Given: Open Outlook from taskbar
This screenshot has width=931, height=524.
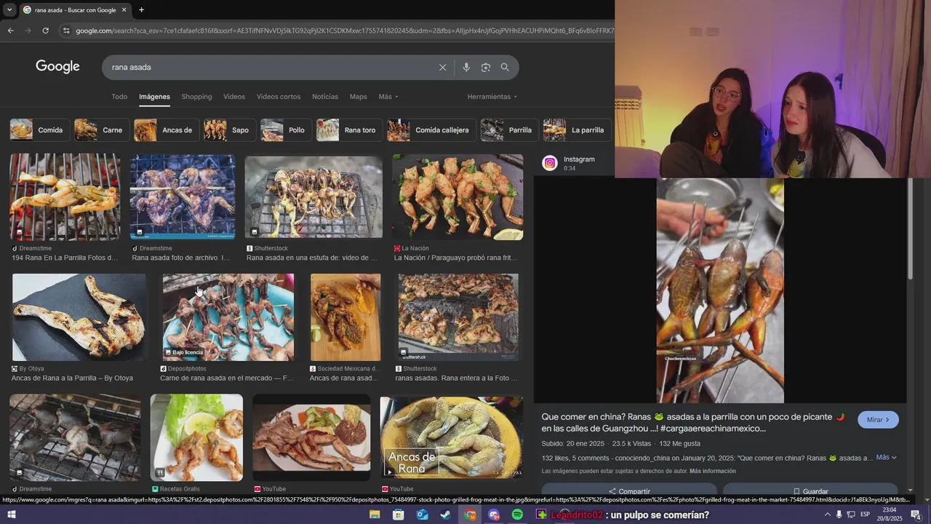Looking at the screenshot, I should point(422,515).
